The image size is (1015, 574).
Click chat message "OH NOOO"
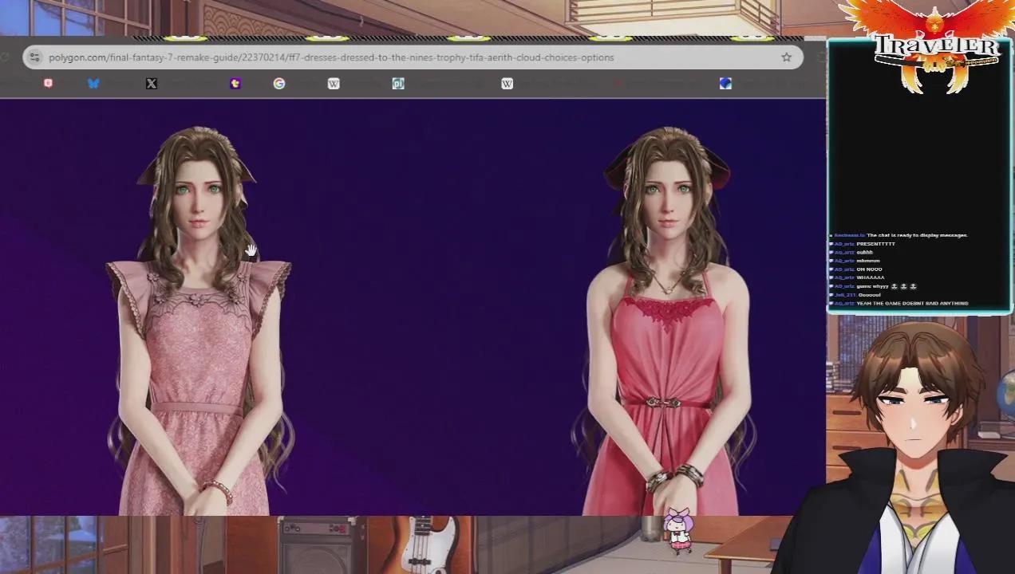click(869, 269)
